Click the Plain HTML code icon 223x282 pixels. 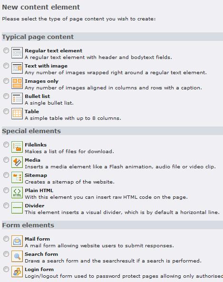pyautogui.click(x=17, y=193)
